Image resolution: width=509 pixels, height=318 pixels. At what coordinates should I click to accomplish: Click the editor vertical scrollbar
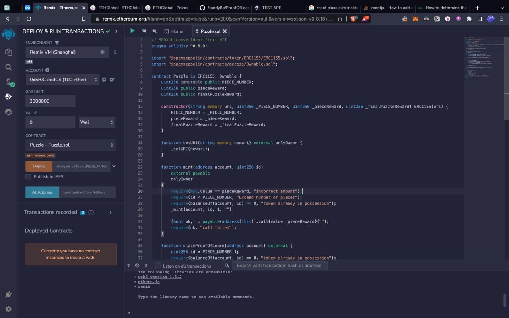pos(507,79)
